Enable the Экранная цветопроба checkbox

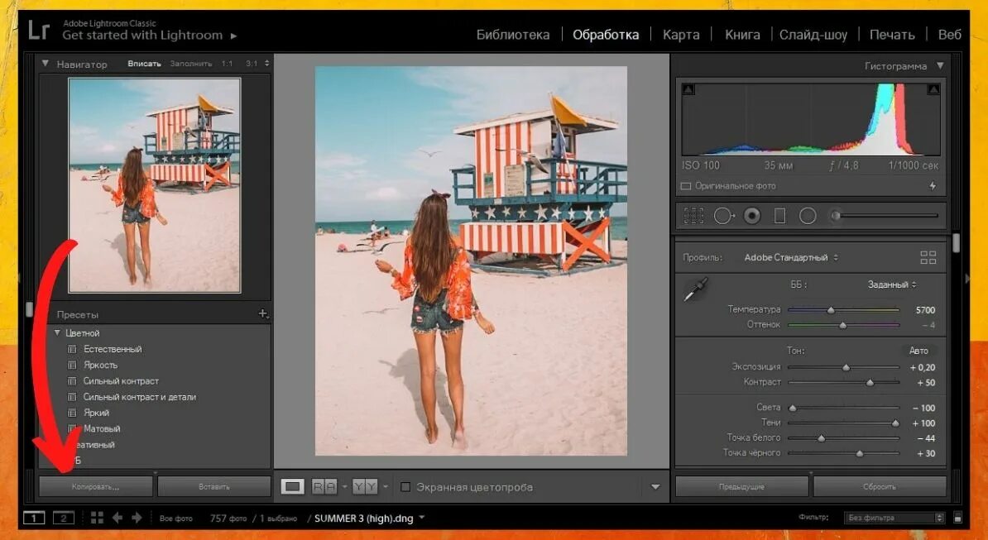pyautogui.click(x=405, y=487)
